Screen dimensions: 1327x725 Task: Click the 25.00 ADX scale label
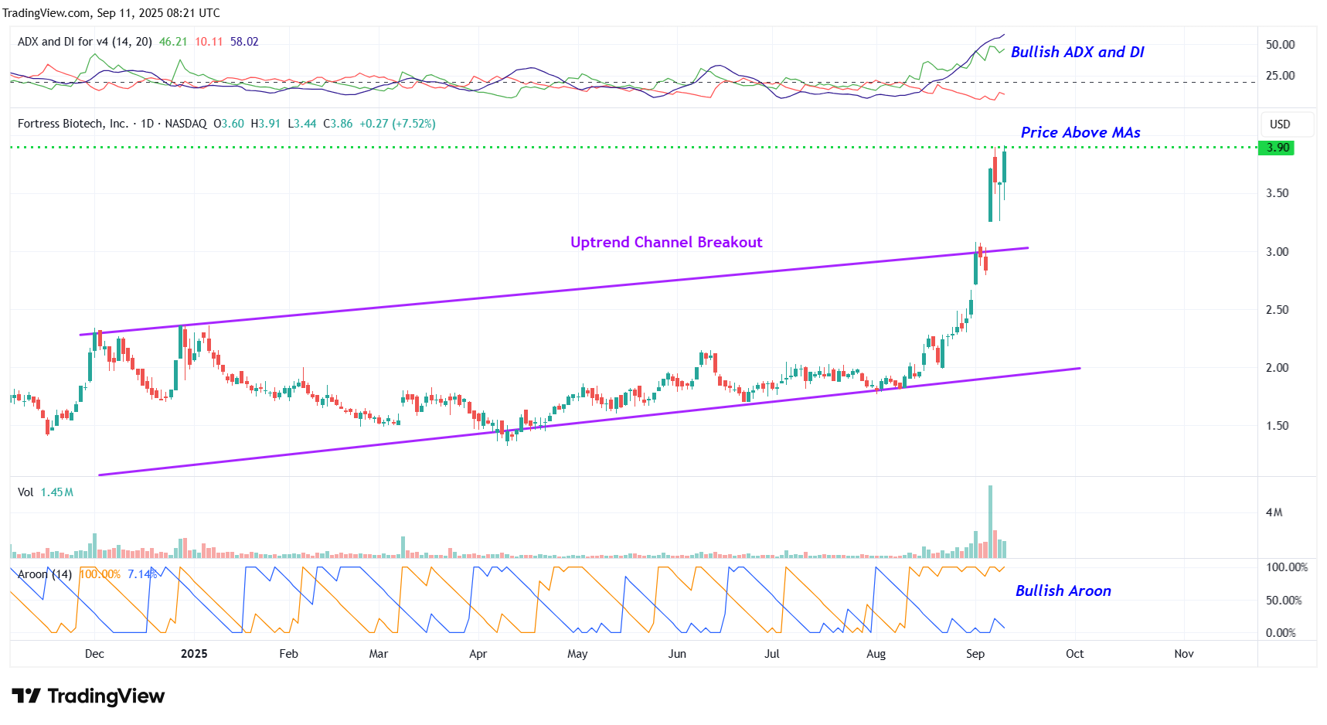pos(1281,76)
